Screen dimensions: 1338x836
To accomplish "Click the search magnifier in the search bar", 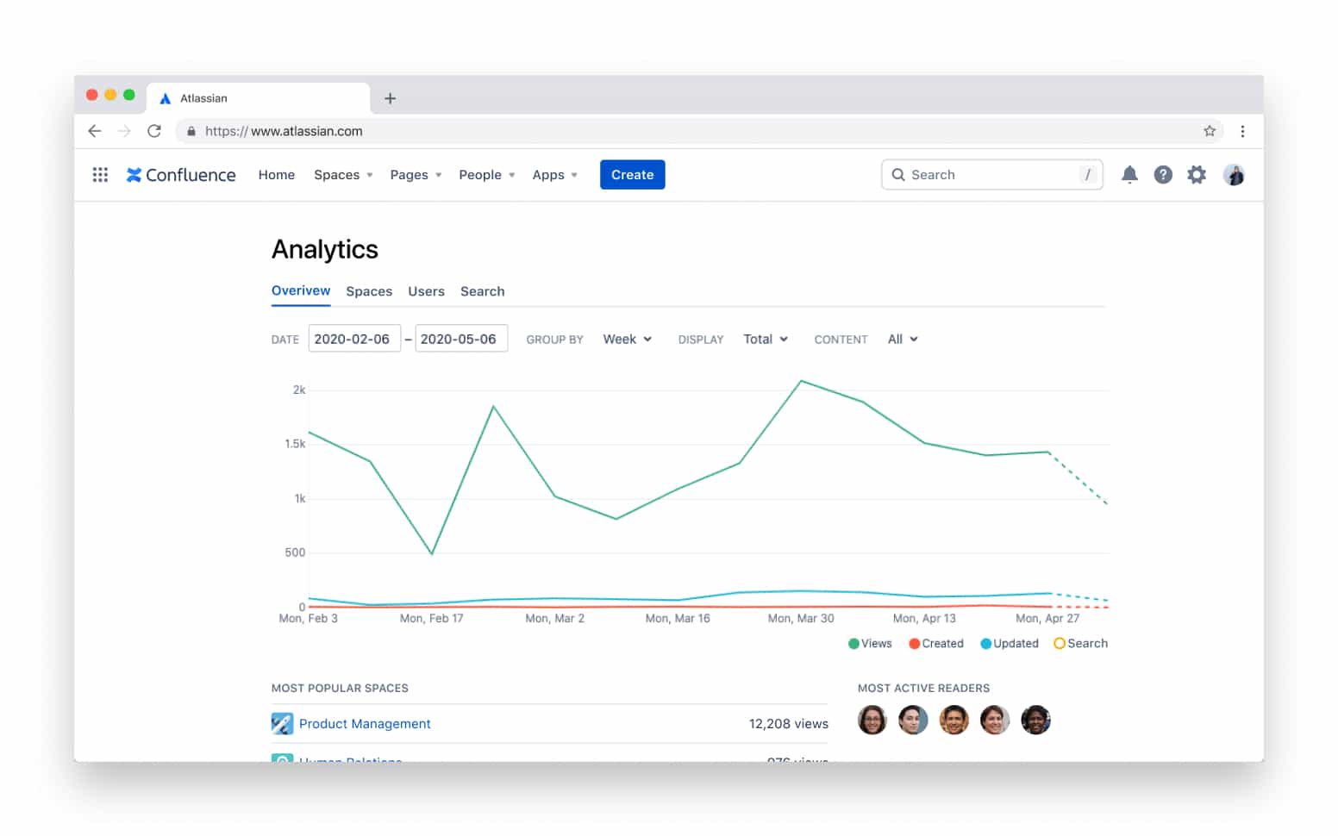I will point(897,174).
